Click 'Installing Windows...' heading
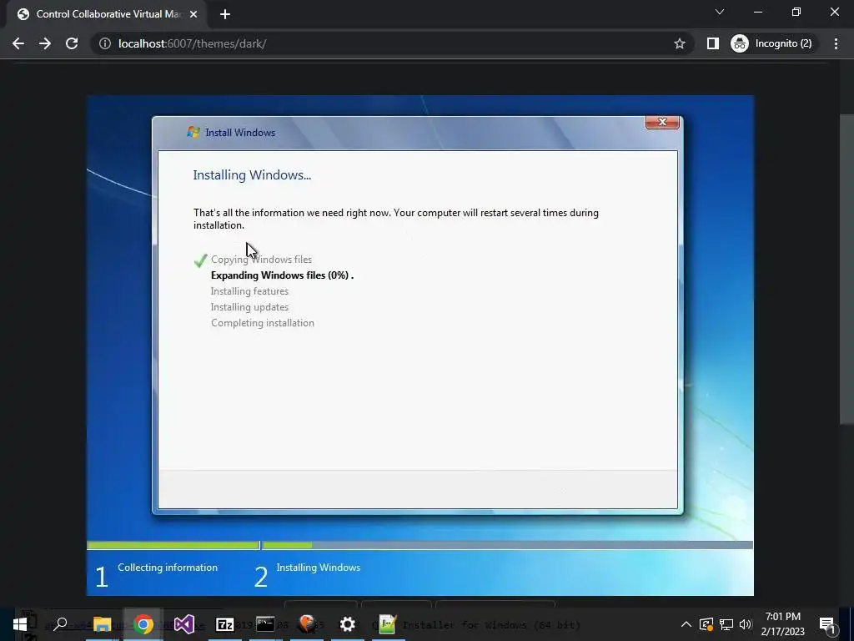The width and height of the screenshot is (854, 641). 252,175
